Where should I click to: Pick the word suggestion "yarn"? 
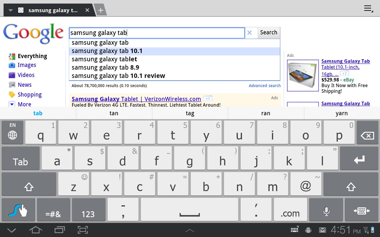[x=342, y=113]
